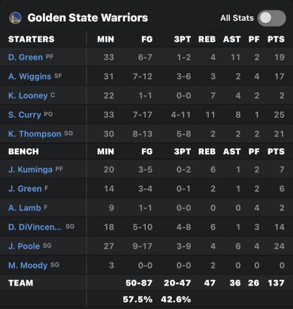This screenshot has width=293, height=309.
Task: Click the starters PTS column header
Action: (x=276, y=39)
